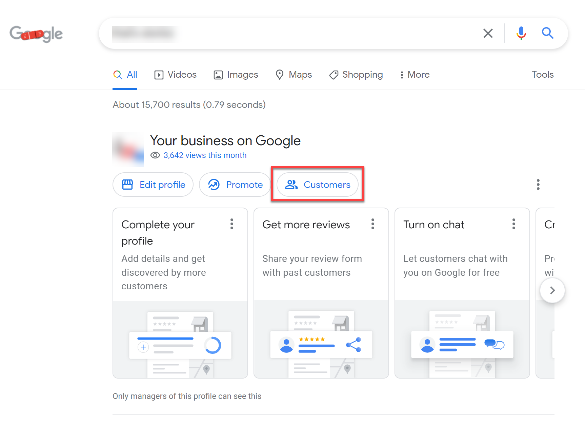This screenshot has width=585, height=424.
Task: Click the search magnifier icon
Action: pos(548,33)
